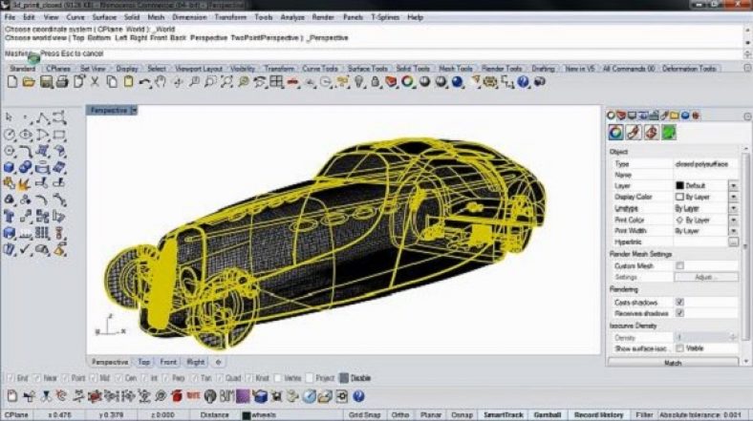Click the padlock lock objects icon
The width and height of the screenshot is (753, 421).
click(375, 82)
